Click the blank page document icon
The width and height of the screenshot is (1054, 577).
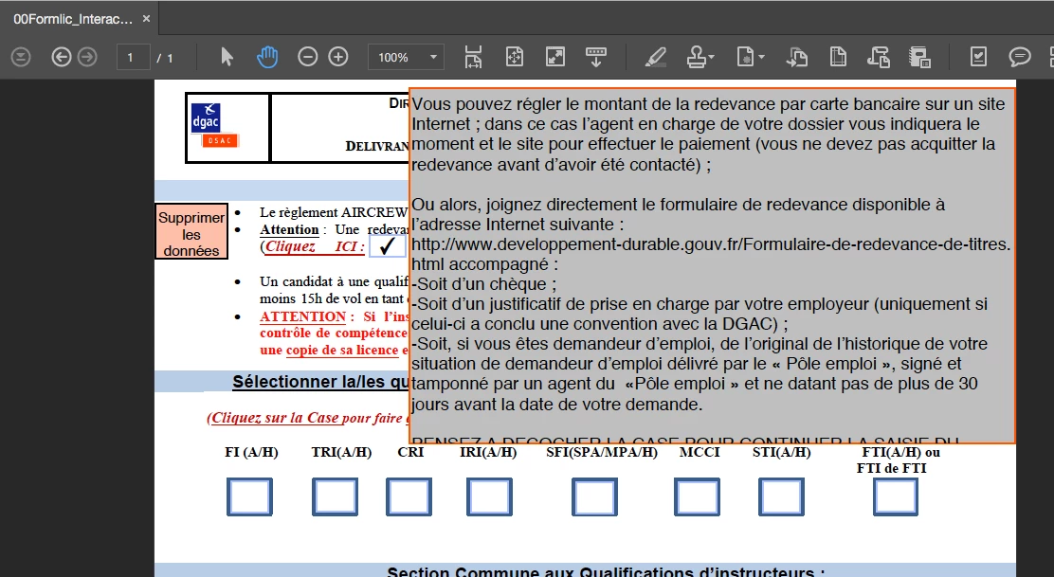tap(838, 57)
